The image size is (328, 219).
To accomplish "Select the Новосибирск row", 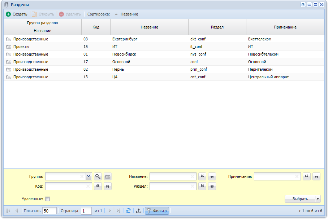I will tap(164, 54).
